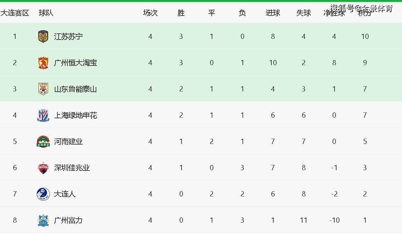Select the 大连人 team name

pyautogui.click(x=65, y=194)
